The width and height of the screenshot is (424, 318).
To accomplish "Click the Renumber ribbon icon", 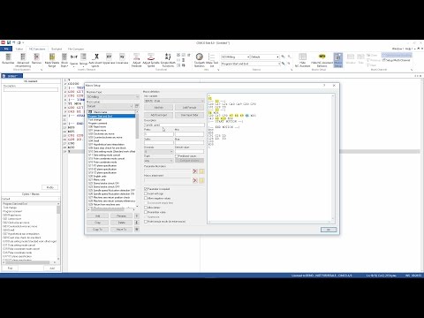I will point(8,59).
